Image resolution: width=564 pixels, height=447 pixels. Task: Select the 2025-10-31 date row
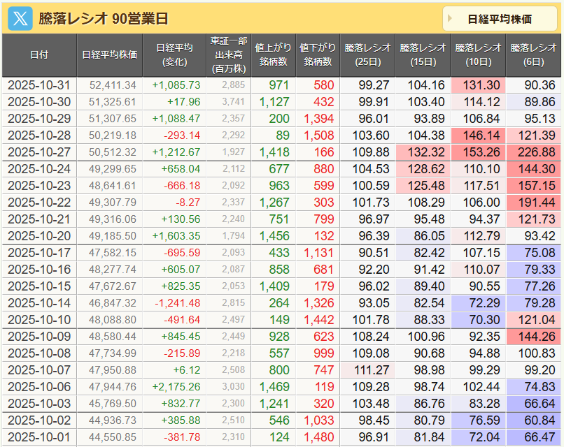(39, 85)
